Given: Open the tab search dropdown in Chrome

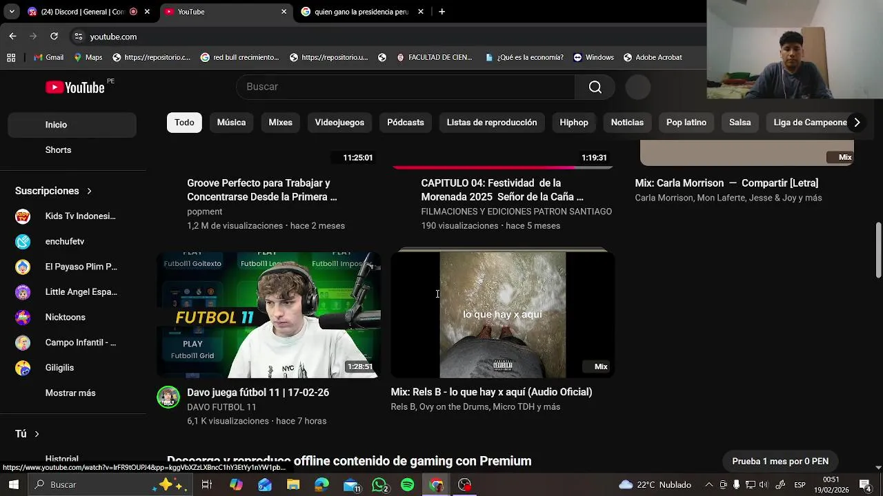Looking at the screenshot, I should [x=12, y=12].
